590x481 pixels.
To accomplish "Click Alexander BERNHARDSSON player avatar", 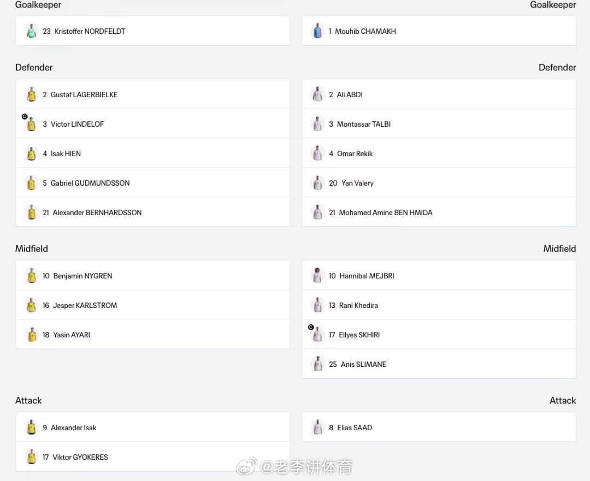I will point(32,212).
